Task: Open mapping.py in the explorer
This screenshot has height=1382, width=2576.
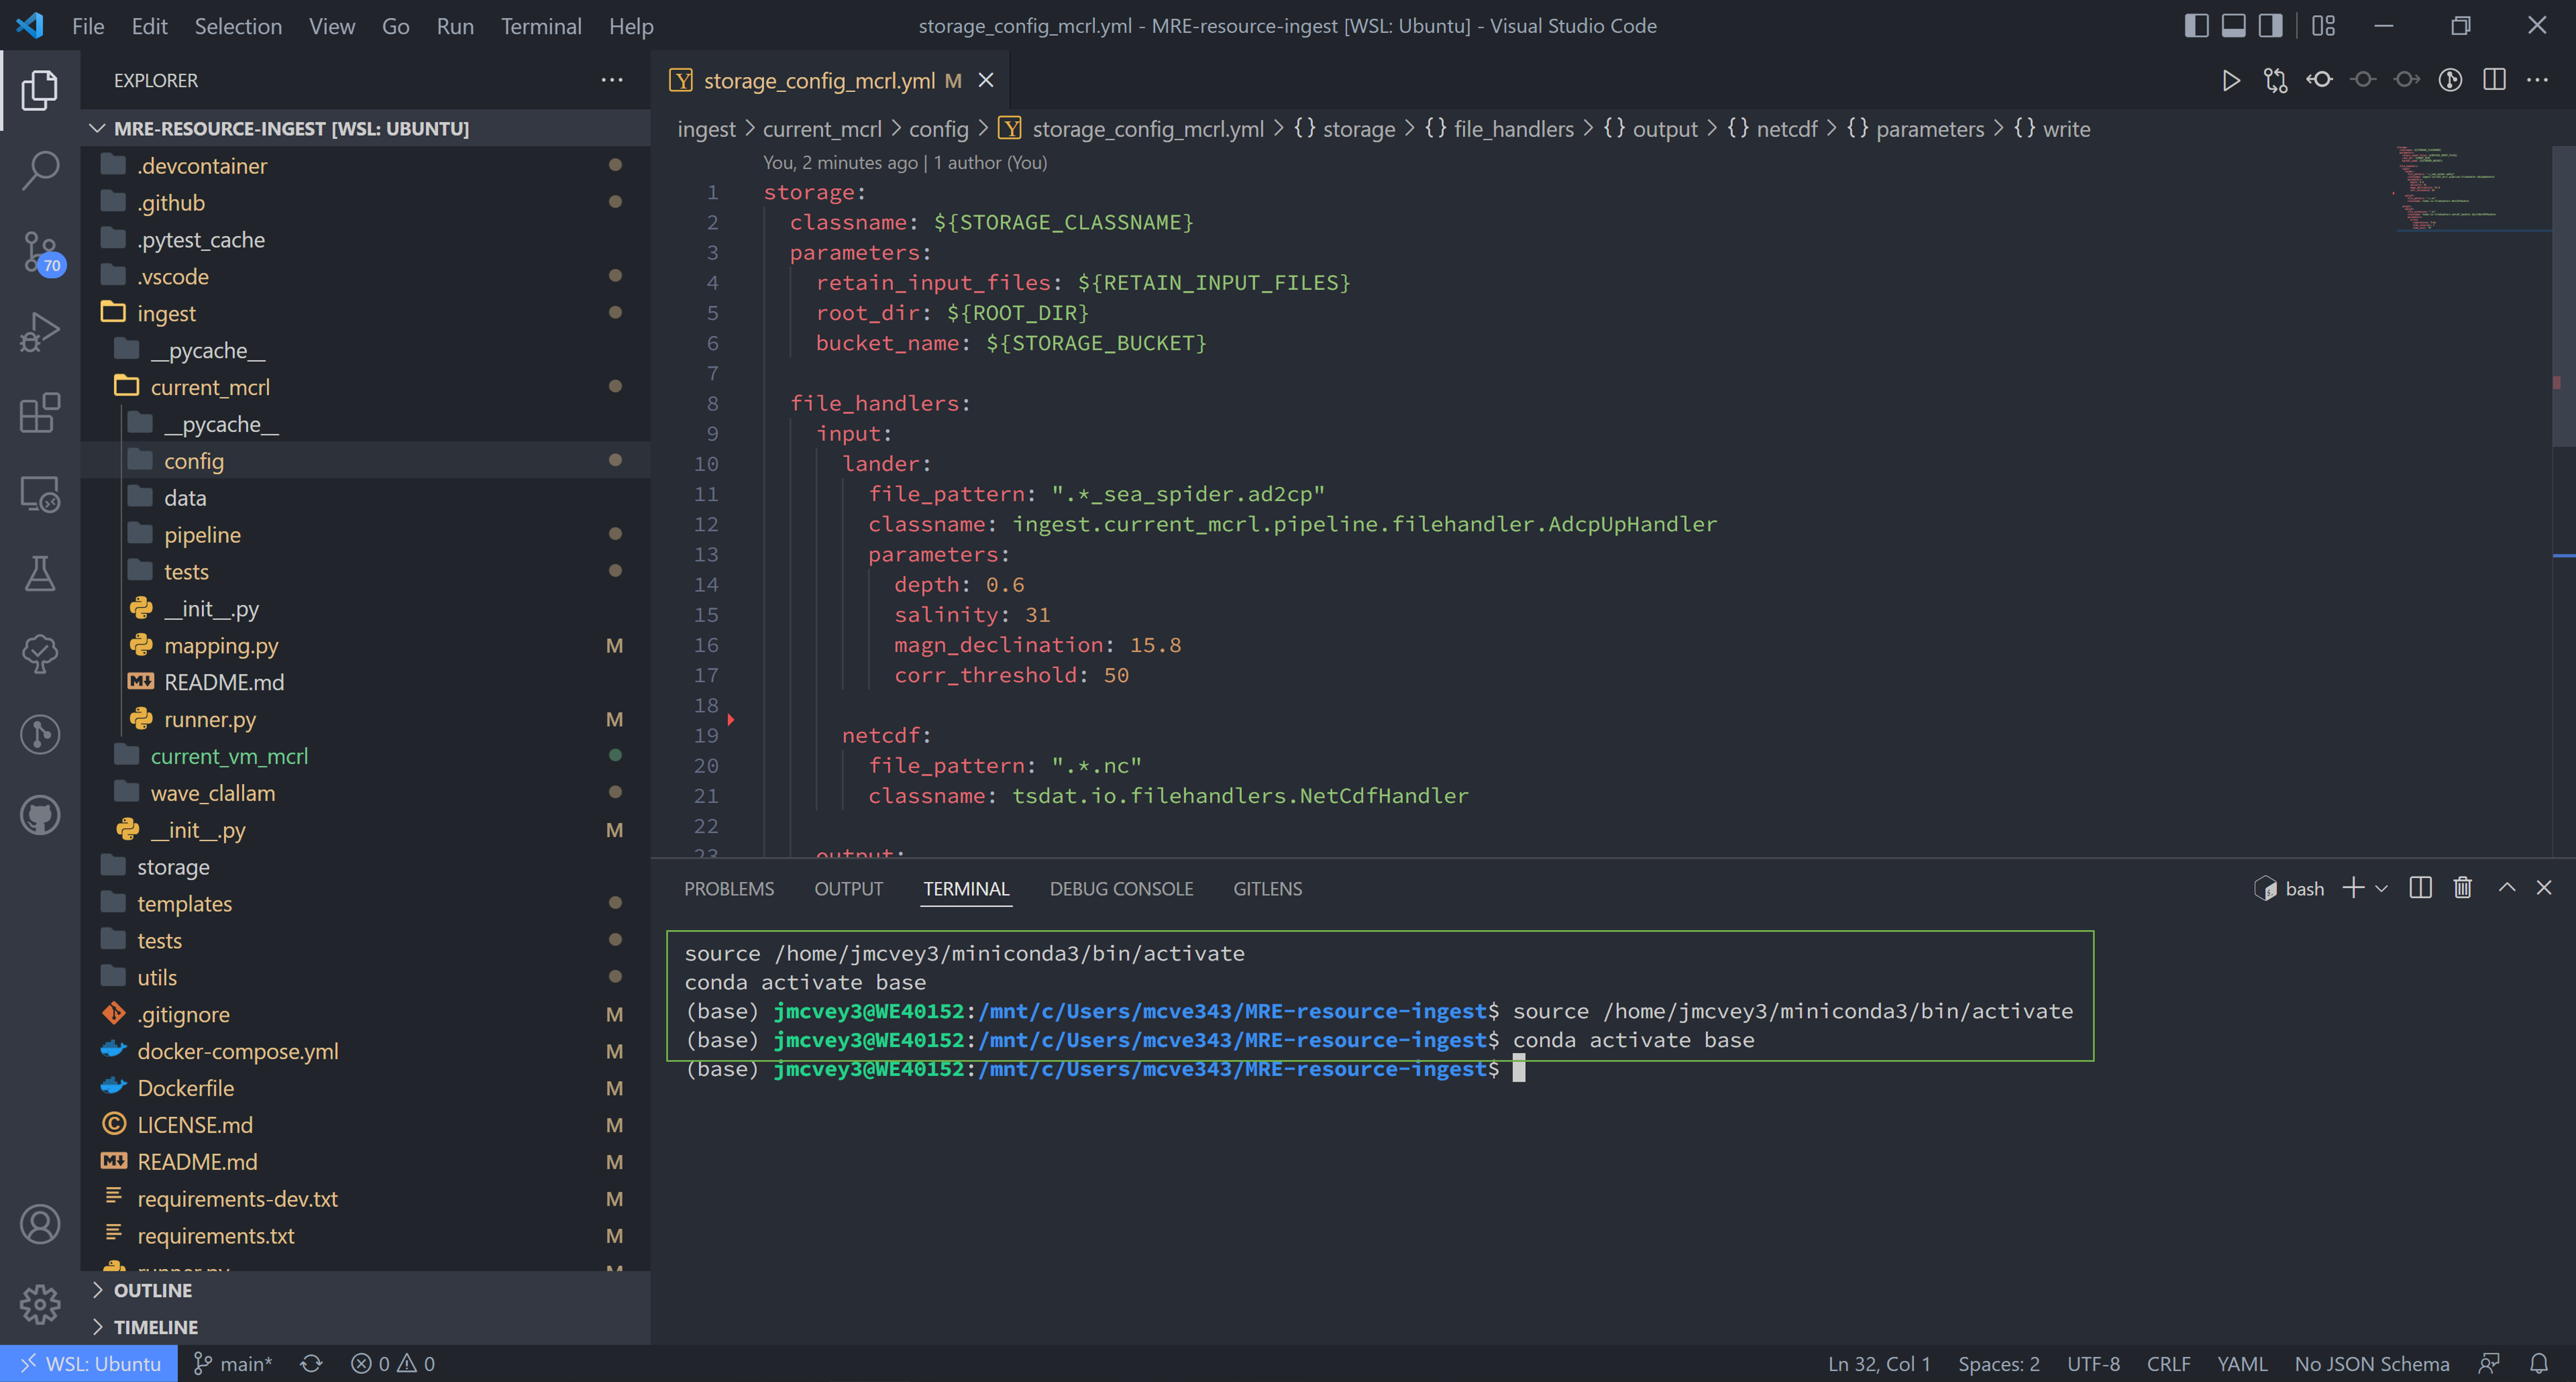Action: (366, 646)
